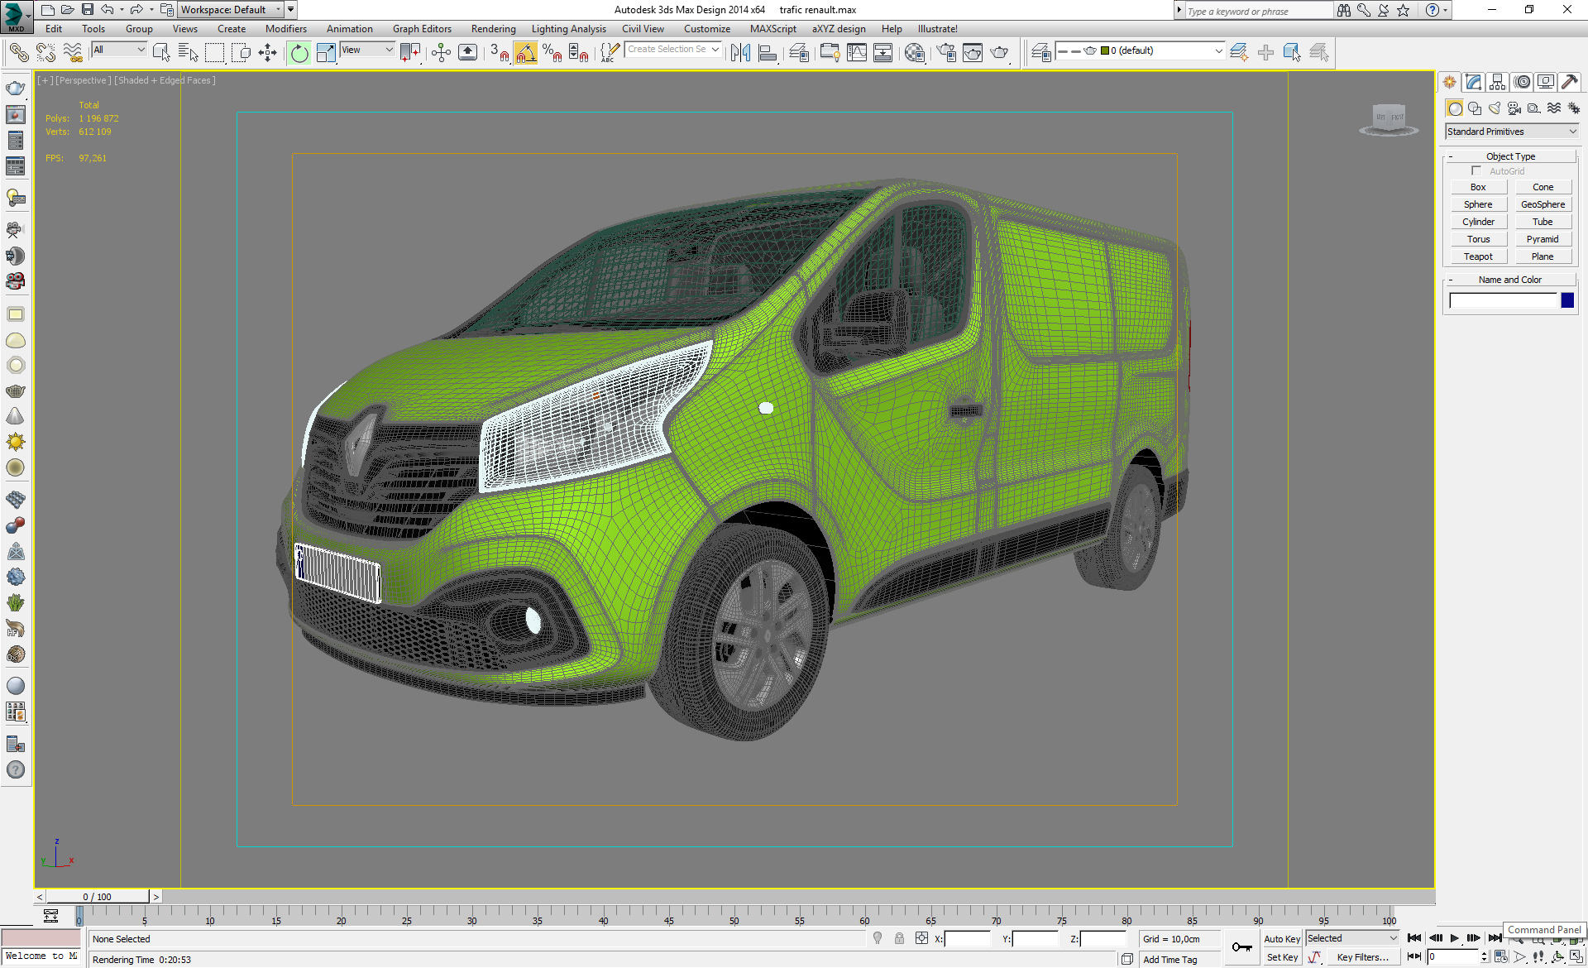Click the Add Time Tag field
This screenshot has height=968, width=1588.
(1180, 960)
